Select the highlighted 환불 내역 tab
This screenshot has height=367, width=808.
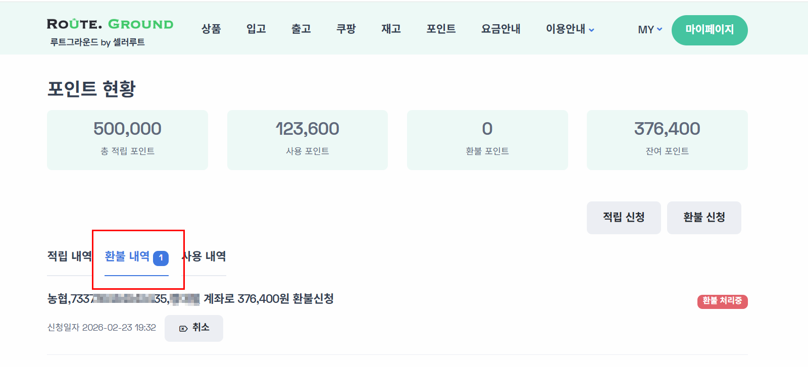click(x=127, y=256)
